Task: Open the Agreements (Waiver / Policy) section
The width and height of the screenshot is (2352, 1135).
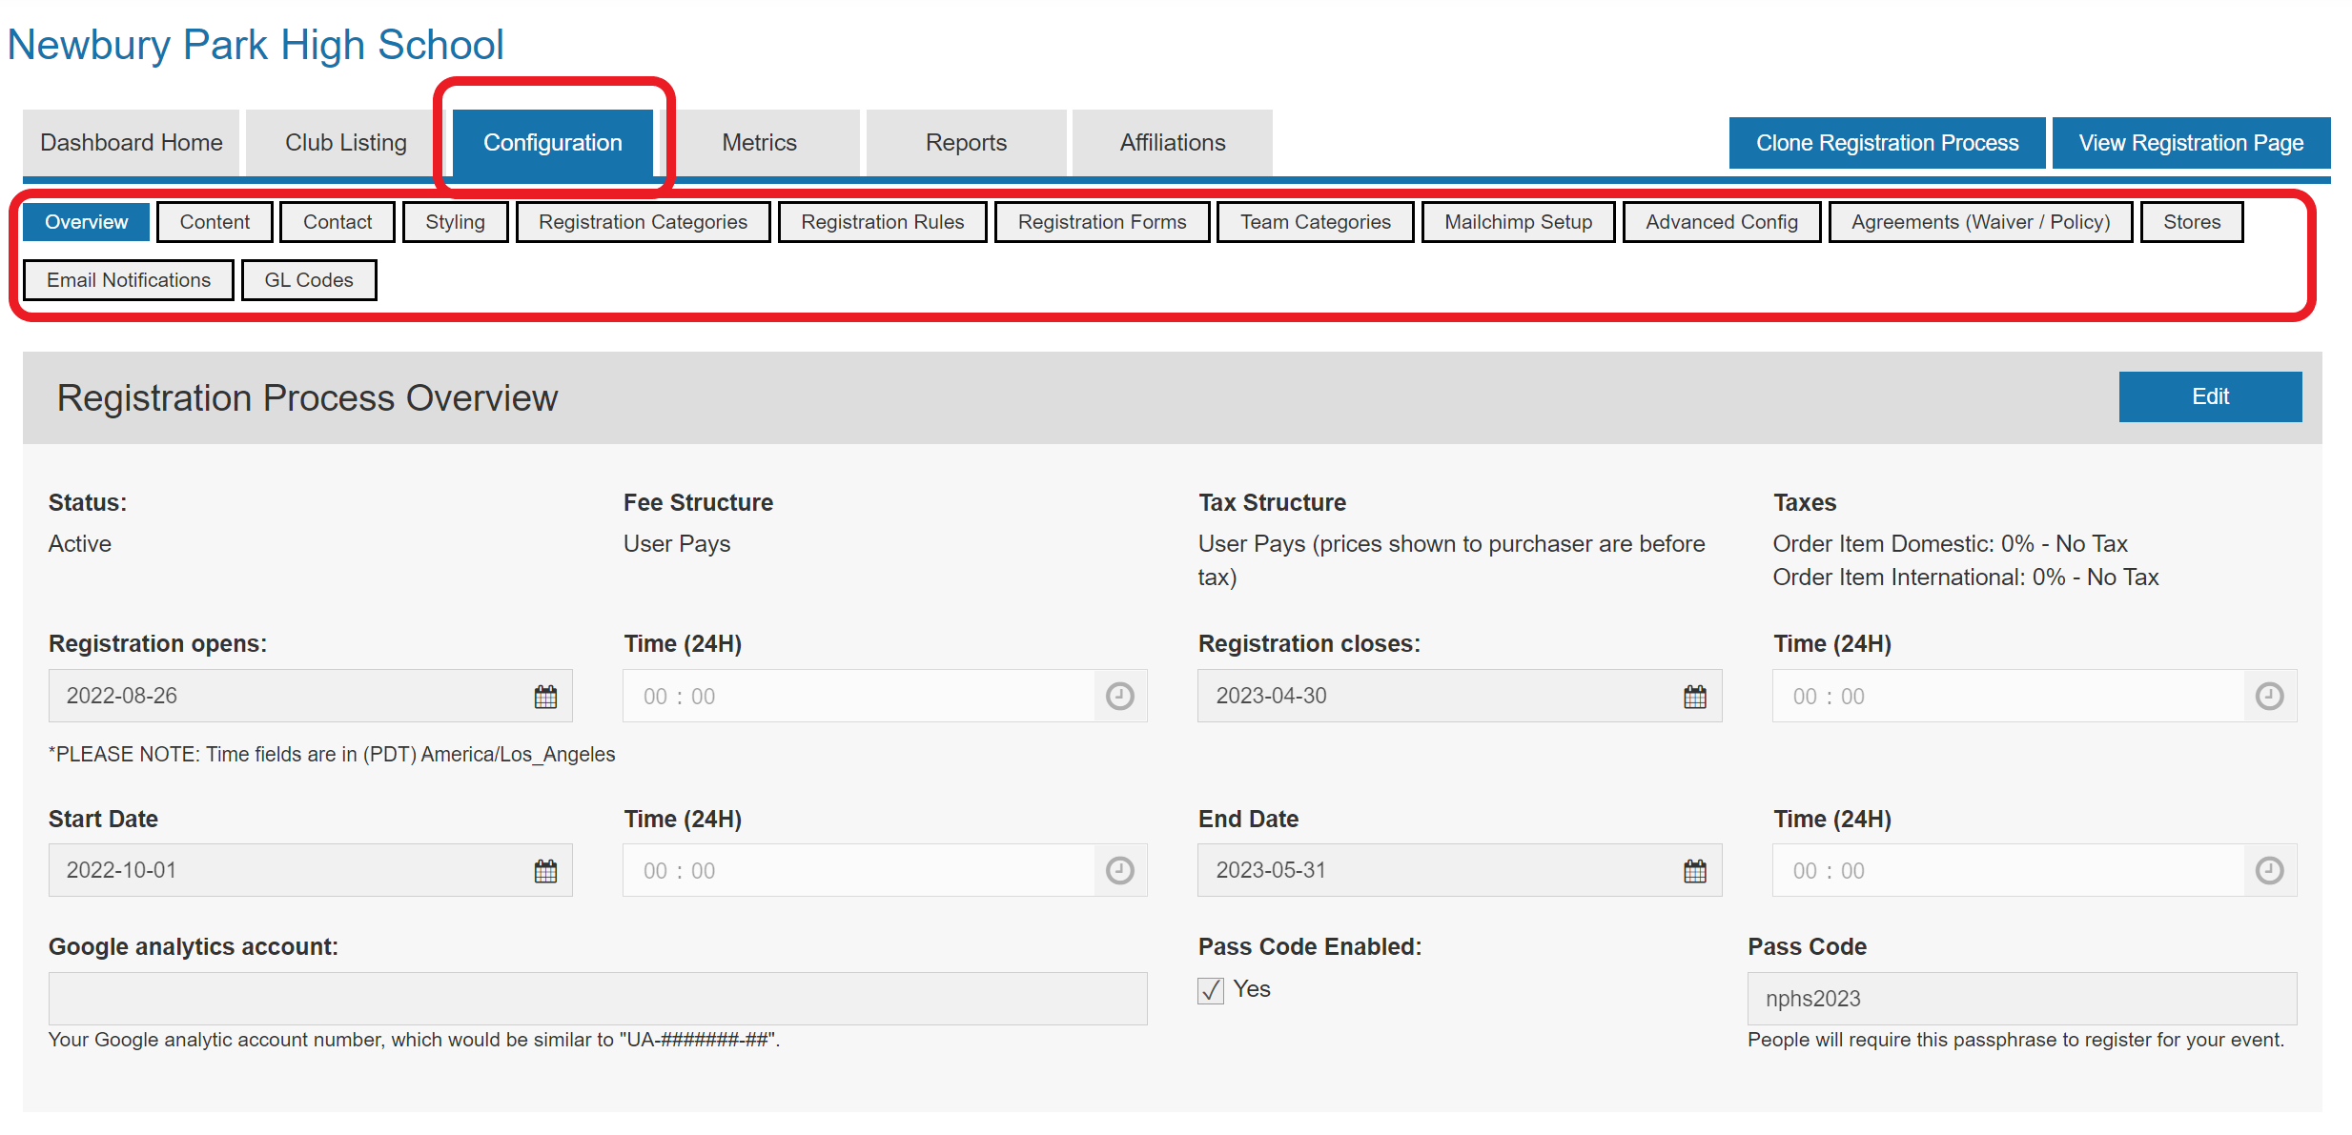Action: 1979,222
